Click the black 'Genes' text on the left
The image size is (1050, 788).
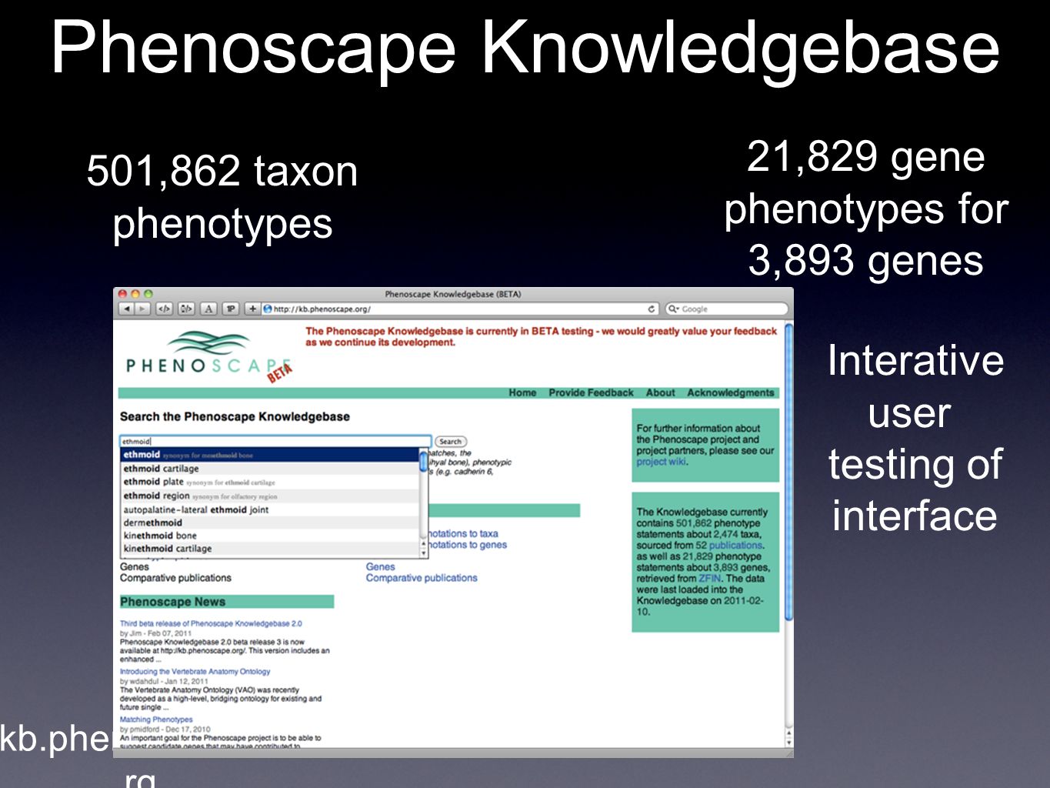tap(135, 566)
